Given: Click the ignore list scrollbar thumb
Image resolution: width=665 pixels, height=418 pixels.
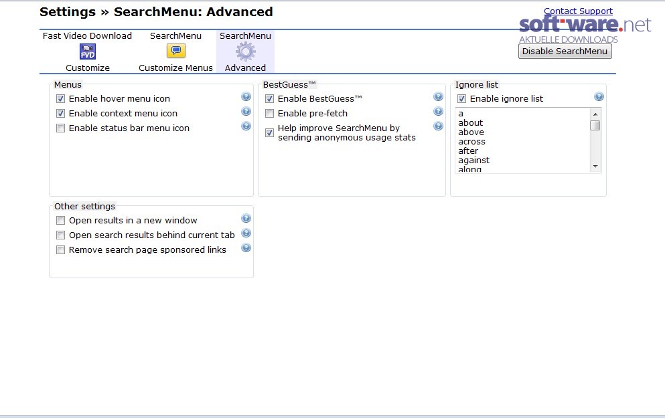Looking at the screenshot, I should pyautogui.click(x=595, y=125).
